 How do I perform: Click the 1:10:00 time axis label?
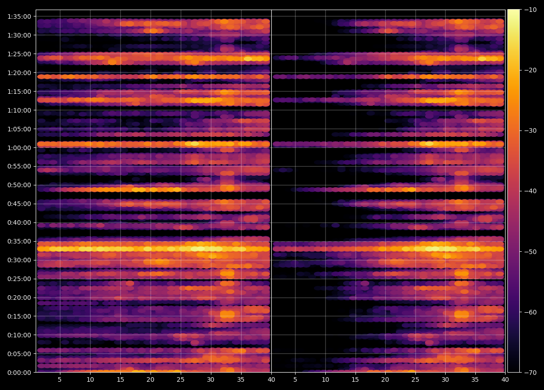coord(19,110)
